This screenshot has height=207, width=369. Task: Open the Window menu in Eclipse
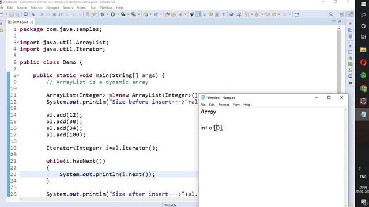[106, 7]
